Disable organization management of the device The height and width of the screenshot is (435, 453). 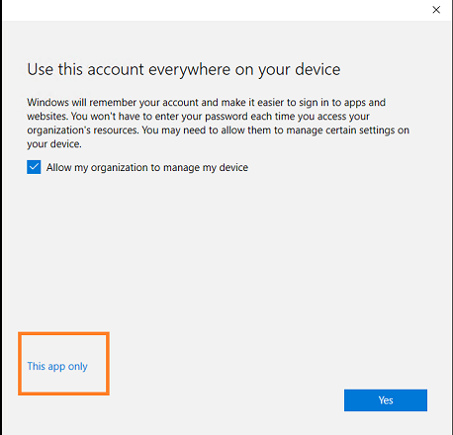coord(34,167)
